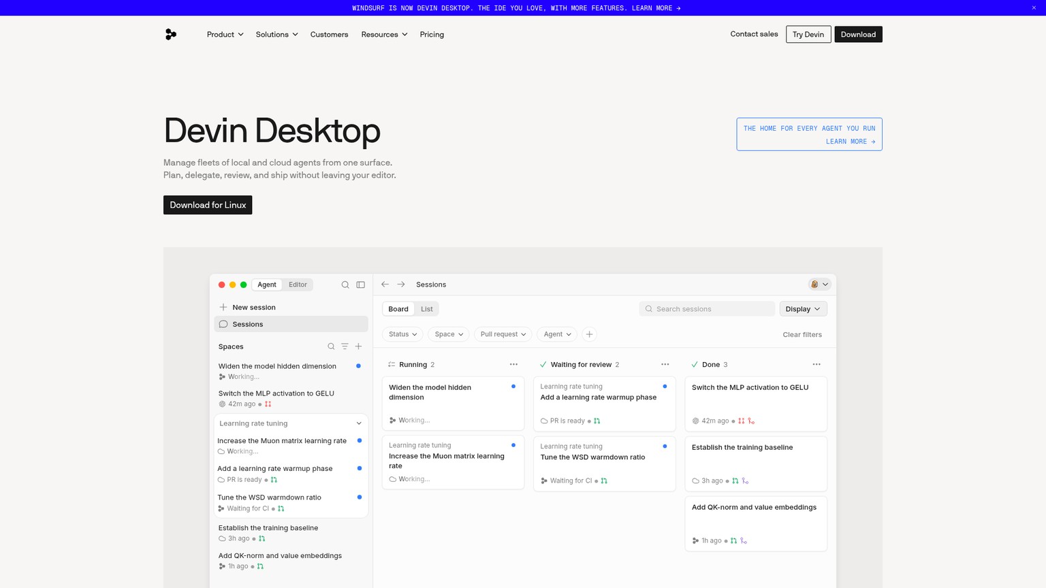Go forward with the right arrow icon

tap(401, 284)
